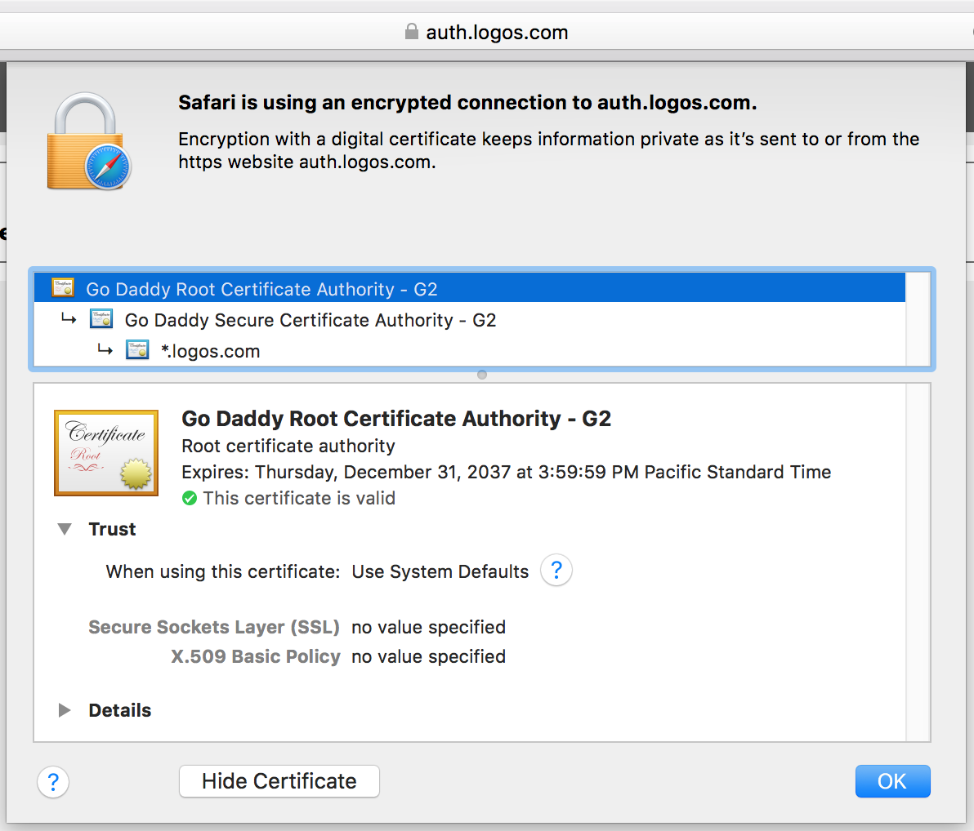974x831 pixels.
Task: Select Go Daddy Secure Certificate Authority - G2
Action: (x=470, y=320)
